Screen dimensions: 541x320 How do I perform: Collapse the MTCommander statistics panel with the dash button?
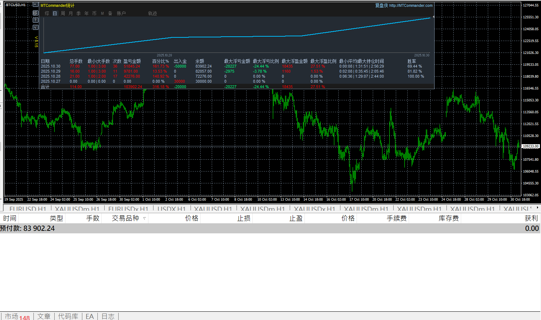(35, 5)
